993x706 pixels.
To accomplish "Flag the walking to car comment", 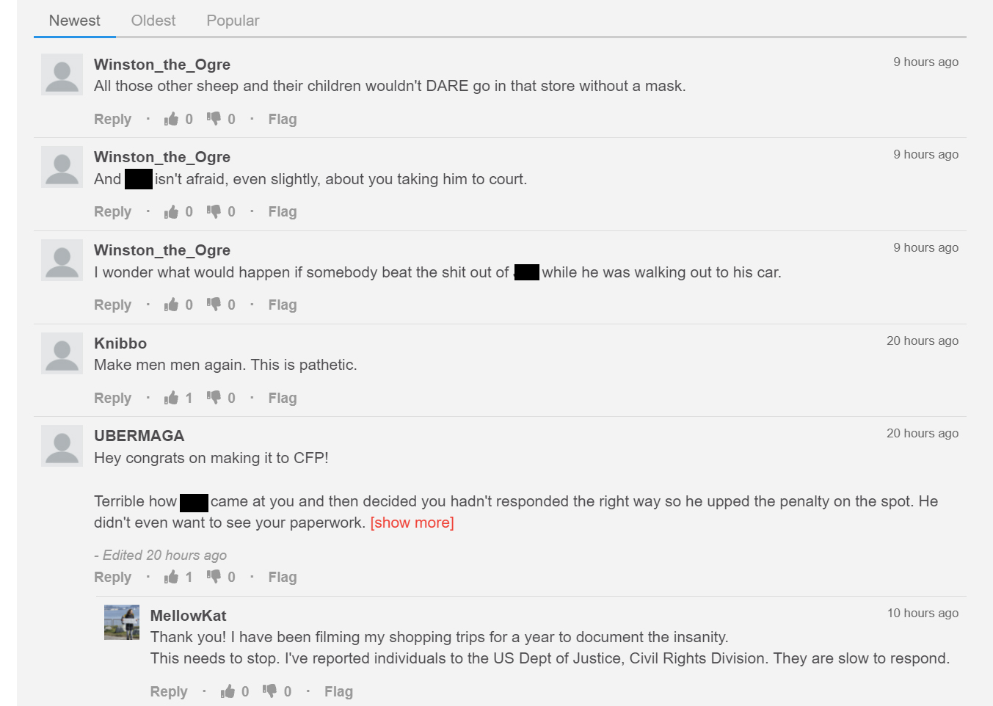I will 283,305.
